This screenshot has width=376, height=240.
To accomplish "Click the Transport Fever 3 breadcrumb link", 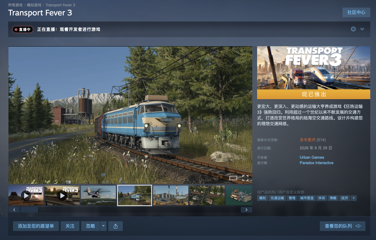I will (60, 5).
